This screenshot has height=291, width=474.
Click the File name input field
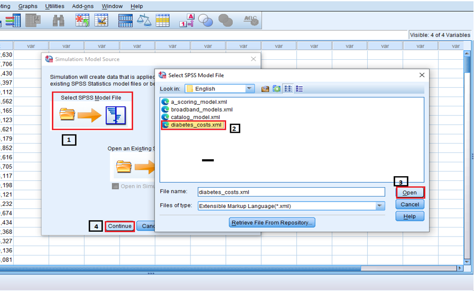[291, 192]
